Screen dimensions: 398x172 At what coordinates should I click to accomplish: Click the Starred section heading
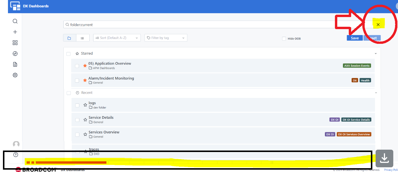[x=87, y=54]
